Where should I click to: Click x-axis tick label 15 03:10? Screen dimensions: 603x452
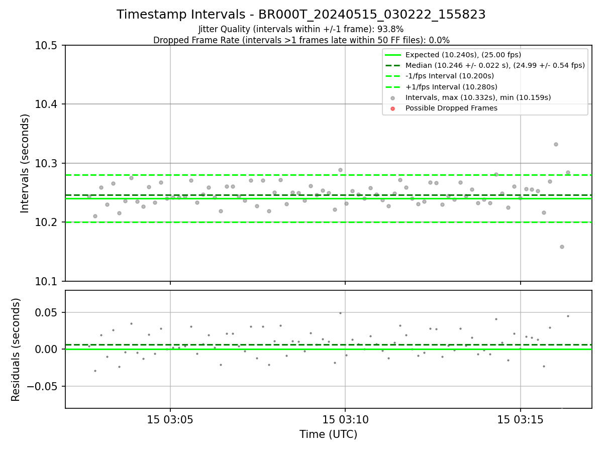345,420
